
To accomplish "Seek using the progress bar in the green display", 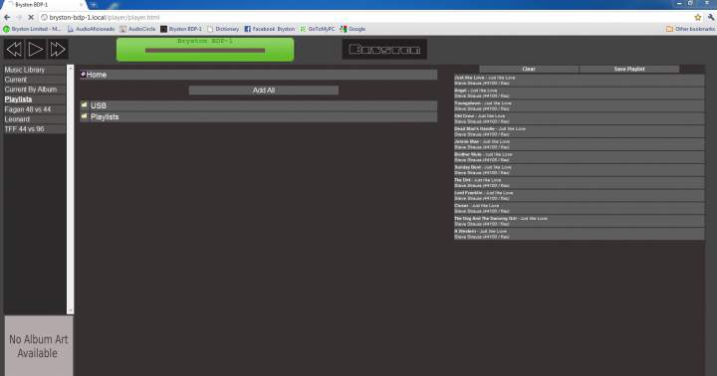I will click(x=205, y=51).
